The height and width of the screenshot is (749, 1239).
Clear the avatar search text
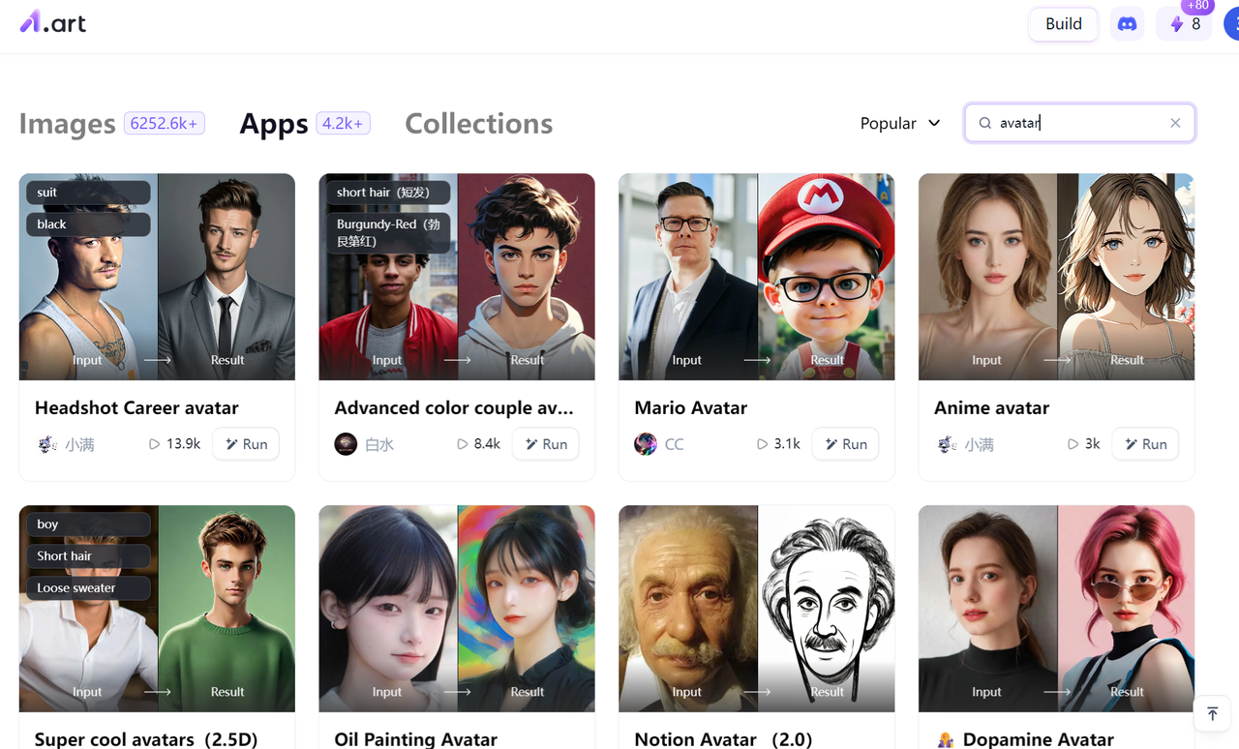click(1175, 123)
